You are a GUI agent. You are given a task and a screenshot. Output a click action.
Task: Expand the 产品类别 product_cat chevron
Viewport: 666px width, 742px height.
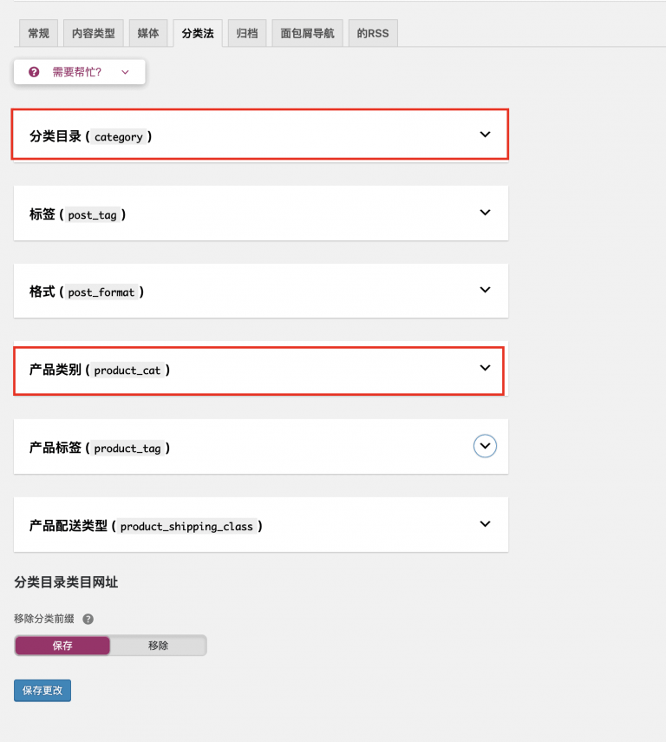coord(485,368)
